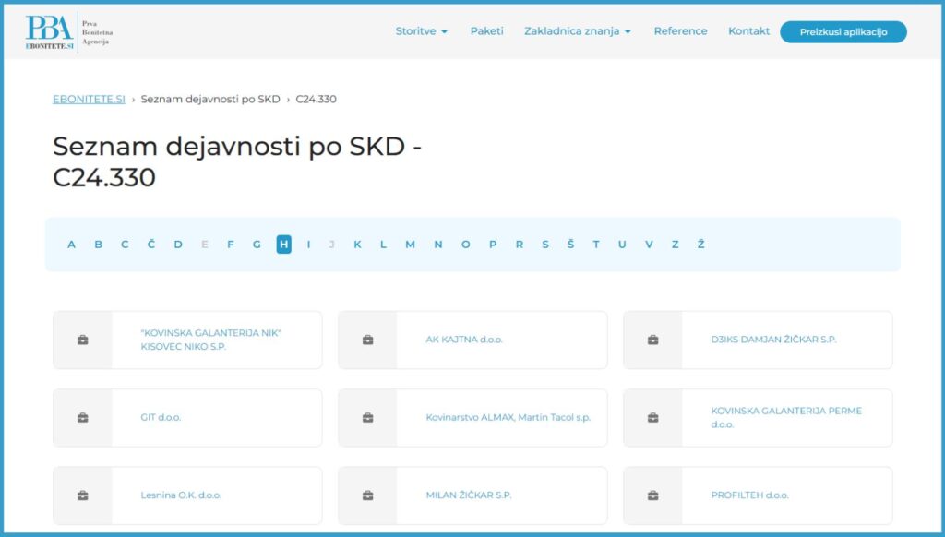945x537 pixels.
Task: Click briefcase icon beside PROFILTEH d.o.o.
Action: (652, 495)
